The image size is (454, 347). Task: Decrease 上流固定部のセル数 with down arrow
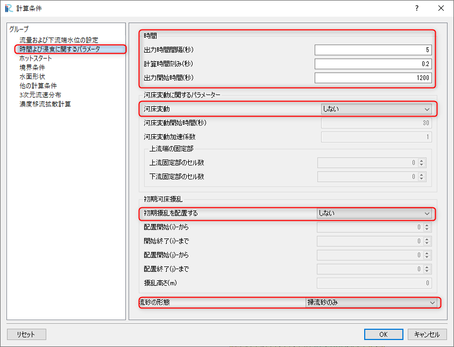coord(422,165)
